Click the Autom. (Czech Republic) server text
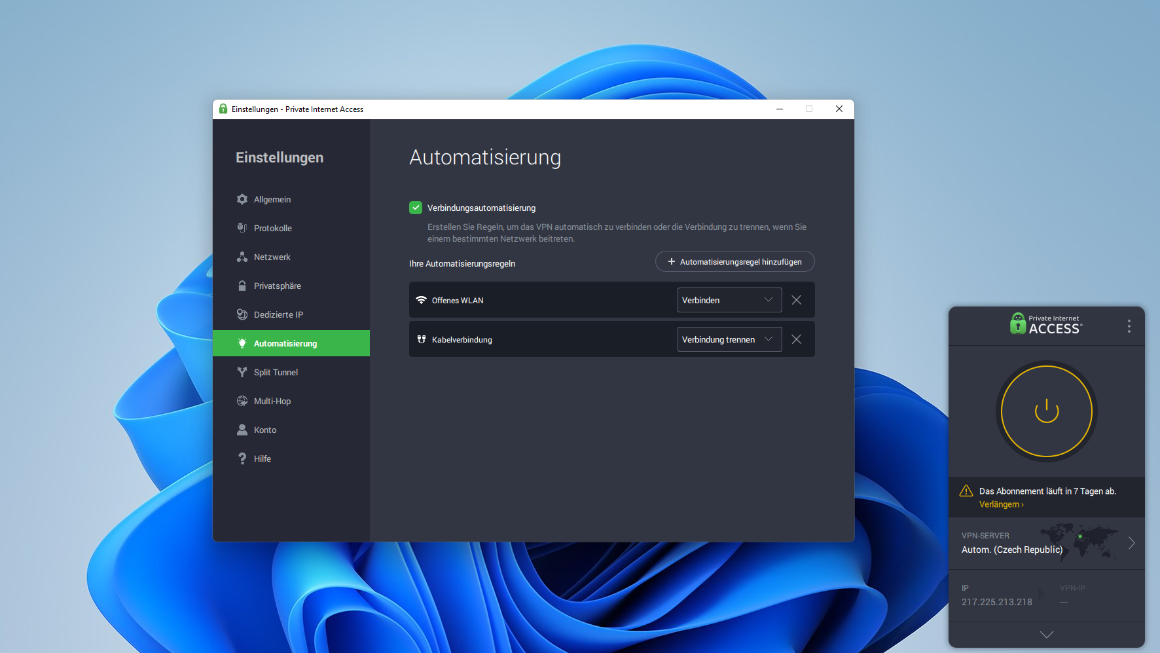The height and width of the screenshot is (653, 1160). 1012,550
